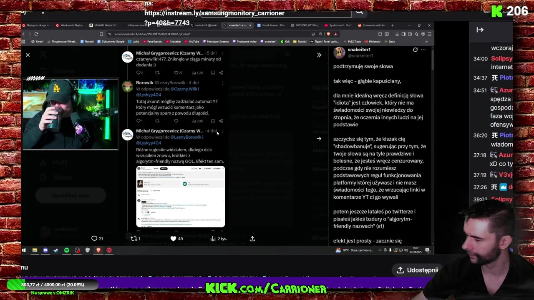Bookmark the first Michał Grygorcewicz reply

click(x=213, y=72)
